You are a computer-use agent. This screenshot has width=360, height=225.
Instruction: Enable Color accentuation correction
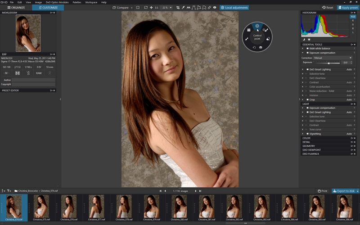306,86
